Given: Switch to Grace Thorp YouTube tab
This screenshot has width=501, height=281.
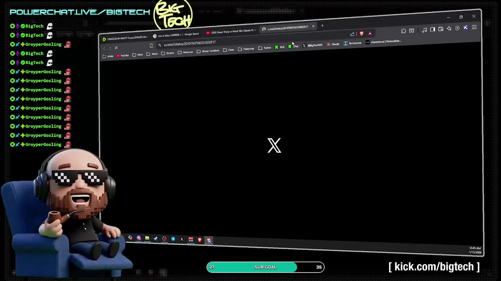Looking at the screenshot, I should click(231, 32).
